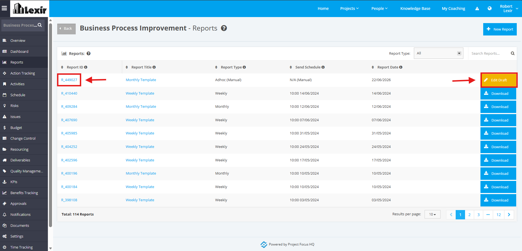
Task: Go to pagination page 2
Action: [469, 215]
